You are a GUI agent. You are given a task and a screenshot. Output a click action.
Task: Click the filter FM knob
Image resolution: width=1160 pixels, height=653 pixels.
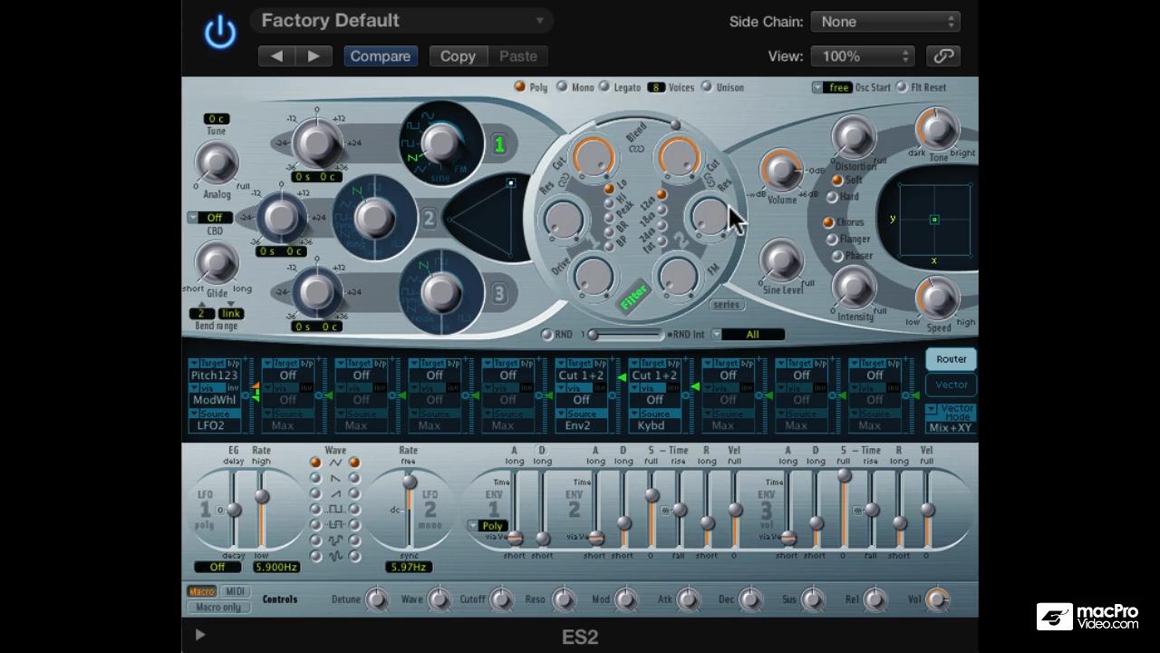[x=677, y=276]
